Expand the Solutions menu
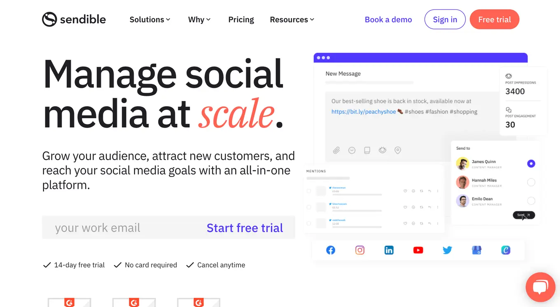 pos(150,19)
